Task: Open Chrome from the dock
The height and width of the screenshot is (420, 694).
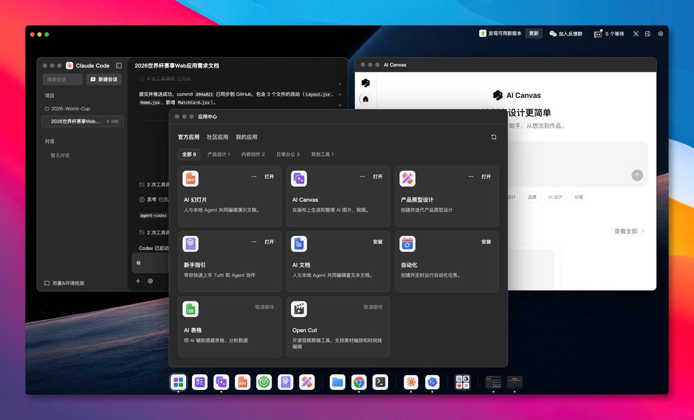Action: coord(359,382)
